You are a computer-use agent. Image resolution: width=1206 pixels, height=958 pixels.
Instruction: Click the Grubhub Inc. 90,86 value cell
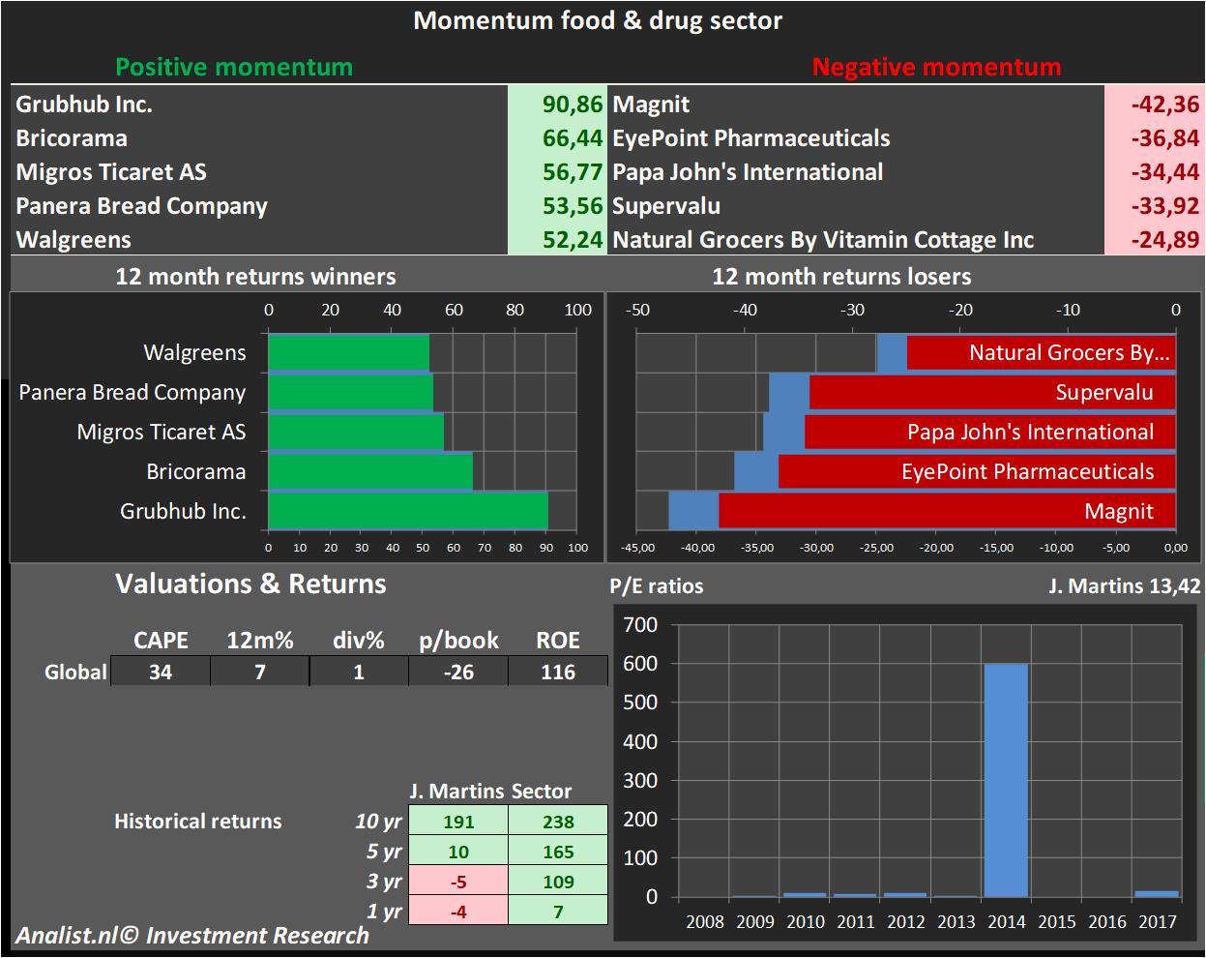pos(558,105)
